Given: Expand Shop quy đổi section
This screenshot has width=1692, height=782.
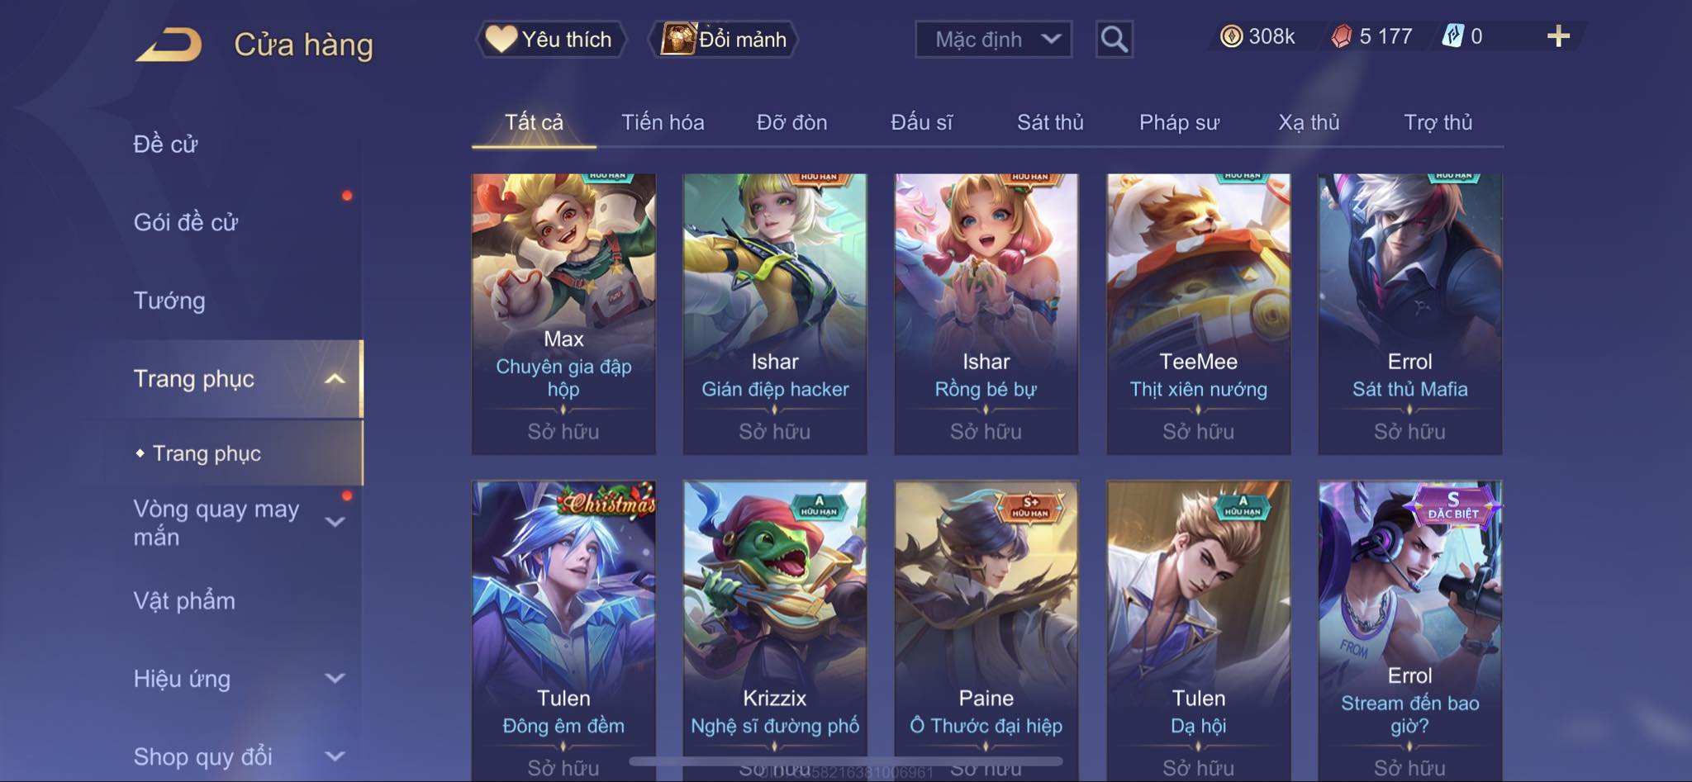Looking at the screenshot, I should [335, 756].
